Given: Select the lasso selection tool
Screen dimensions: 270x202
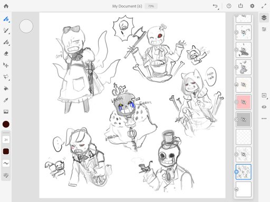Looking at the screenshot, I should [x=6, y=77].
